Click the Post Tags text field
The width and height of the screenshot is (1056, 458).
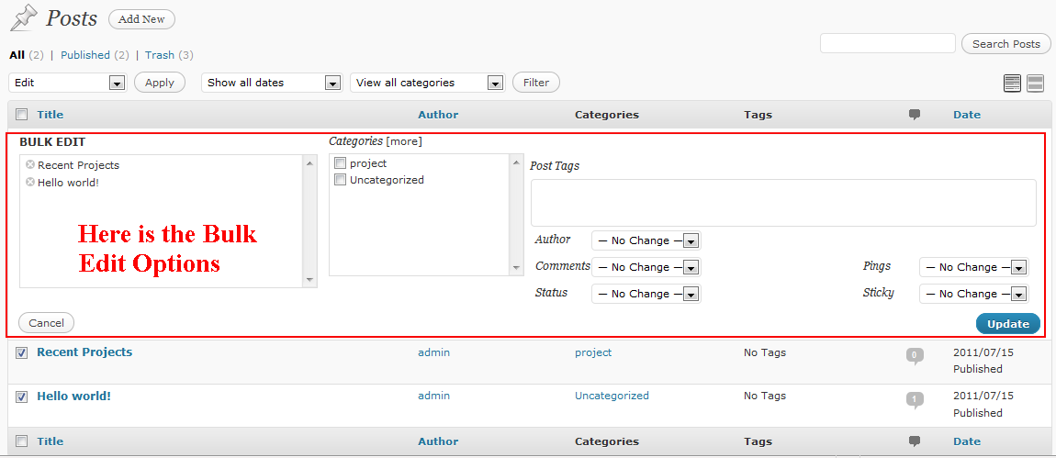coord(782,202)
